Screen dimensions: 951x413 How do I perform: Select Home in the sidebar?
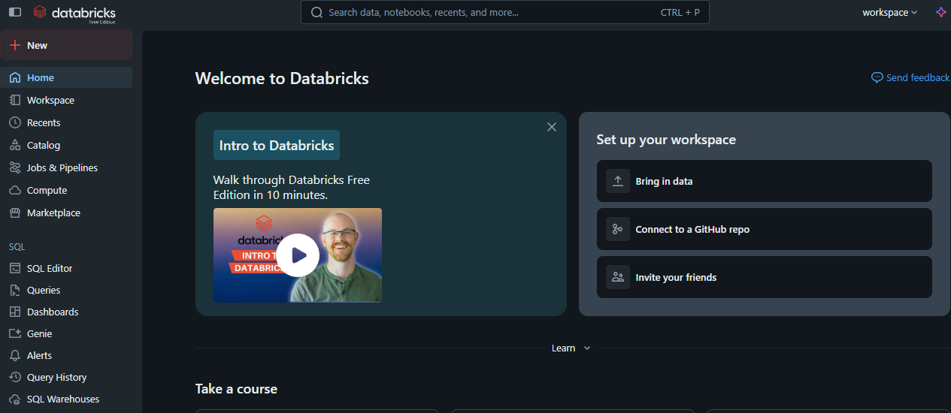click(41, 77)
